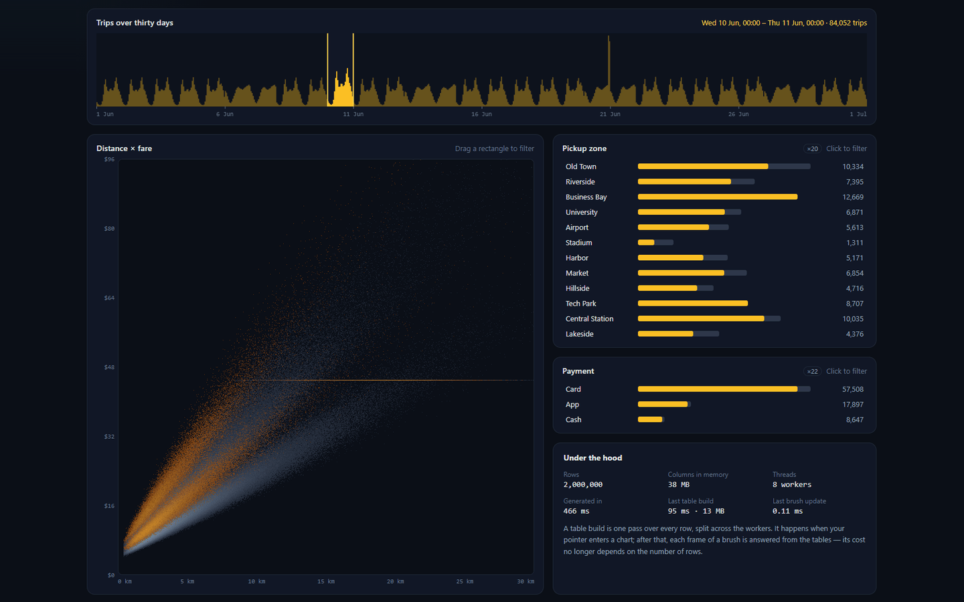Click the '12,669' Business Bay count
The height and width of the screenshot is (602, 964).
click(x=853, y=197)
